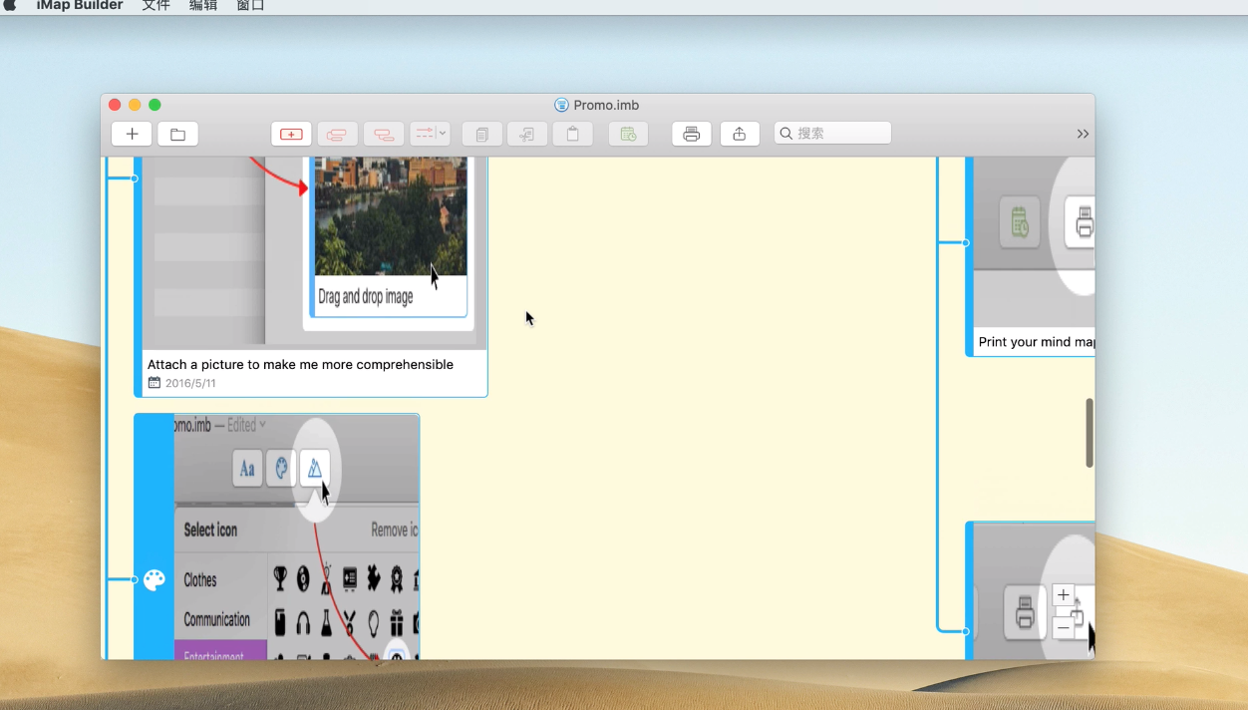Open the iMap Builder menu

click(x=80, y=6)
